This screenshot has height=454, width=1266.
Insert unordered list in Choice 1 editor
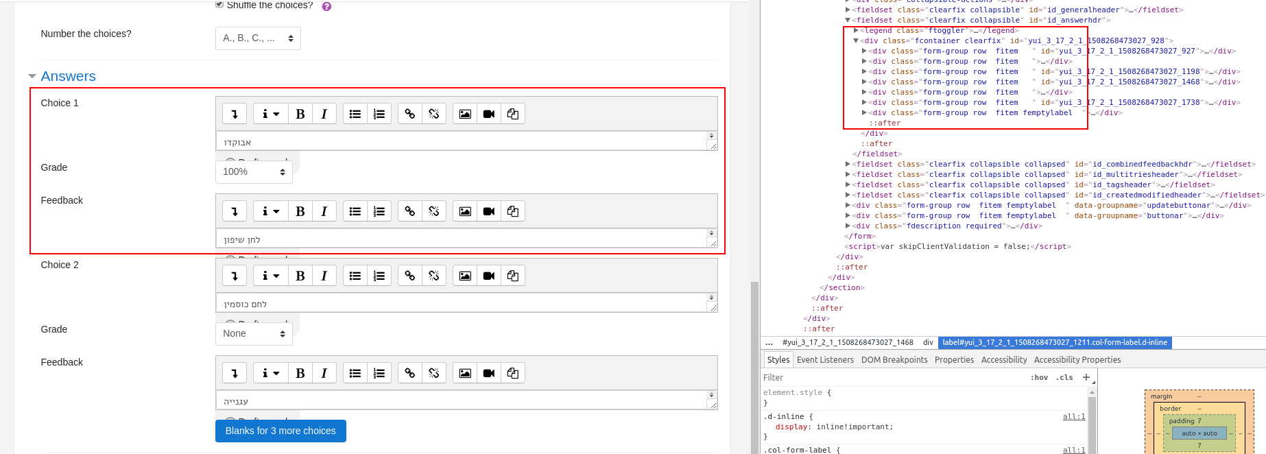pos(355,114)
